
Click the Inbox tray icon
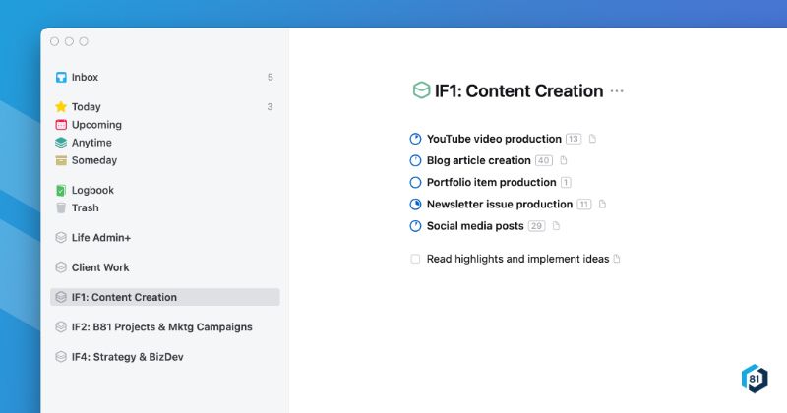click(61, 78)
